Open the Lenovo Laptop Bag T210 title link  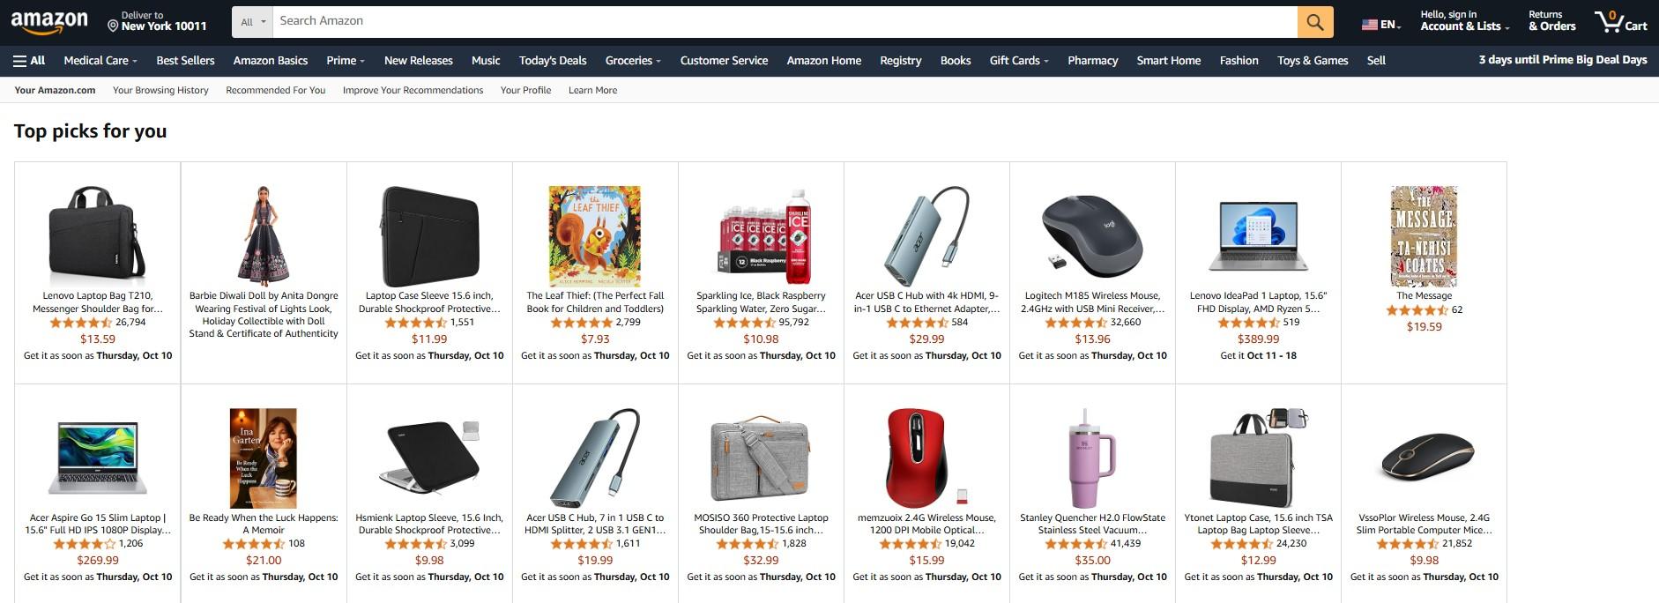(98, 302)
